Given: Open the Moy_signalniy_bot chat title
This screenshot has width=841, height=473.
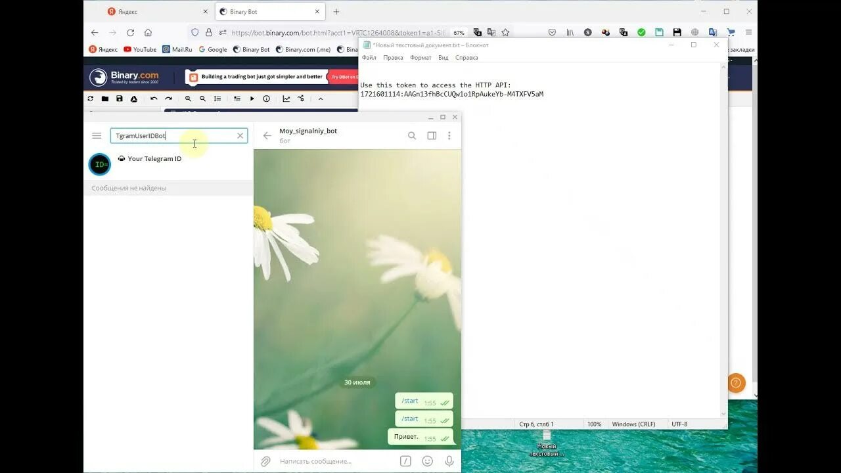Looking at the screenshot, I should click(x=308, y=131).
